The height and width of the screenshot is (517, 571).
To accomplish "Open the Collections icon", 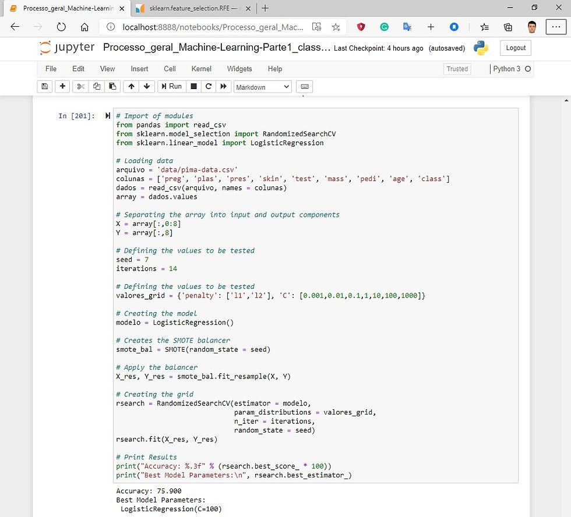I will click(507, 27).
